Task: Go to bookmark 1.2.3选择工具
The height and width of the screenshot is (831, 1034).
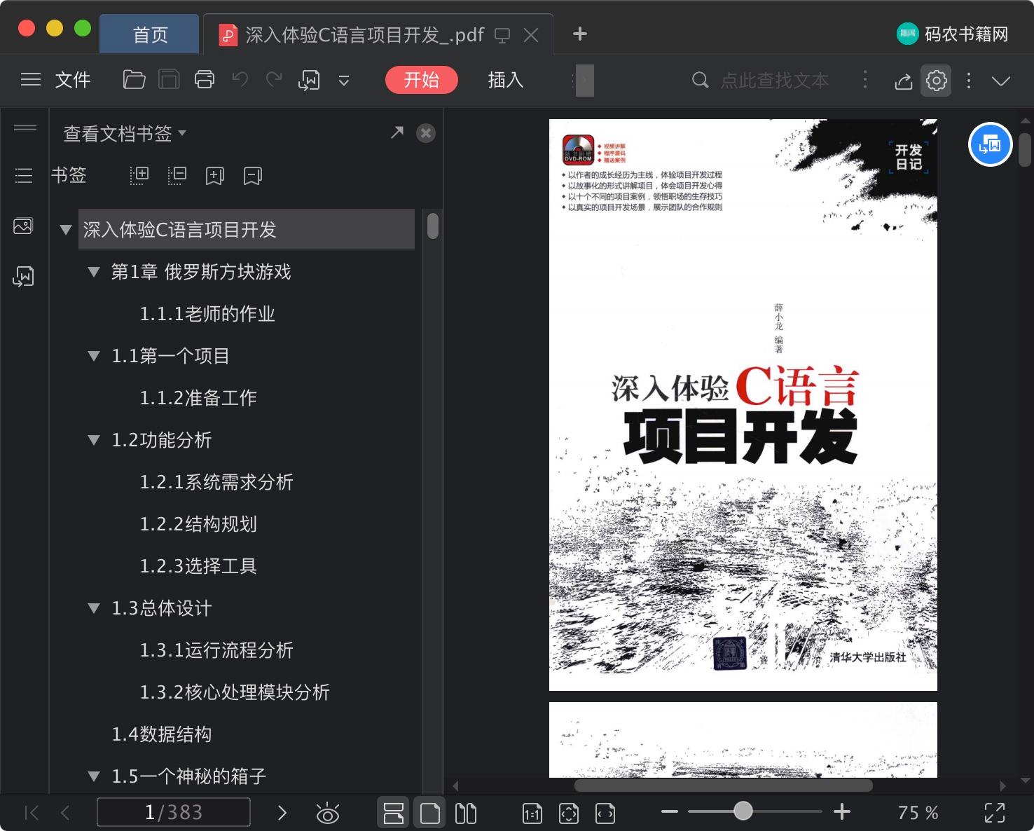Action: point(198,566)
